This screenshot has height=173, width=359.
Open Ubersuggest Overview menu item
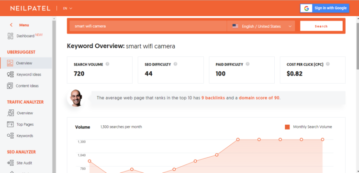coord(26,63)
